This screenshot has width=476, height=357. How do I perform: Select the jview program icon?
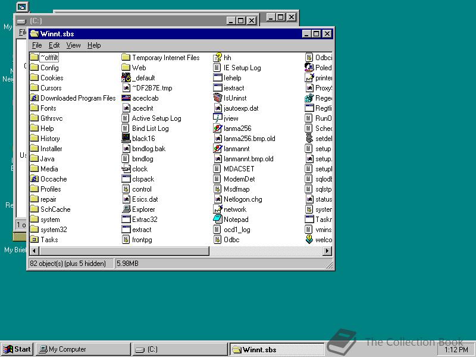[217, 118]
